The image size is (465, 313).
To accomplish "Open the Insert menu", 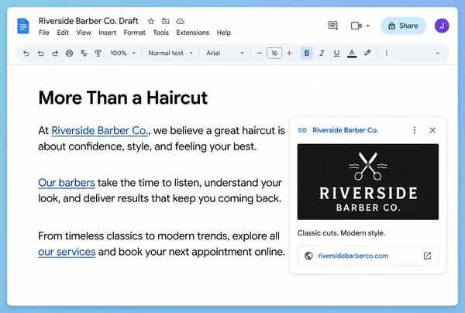I will click(x=108, y=33).
